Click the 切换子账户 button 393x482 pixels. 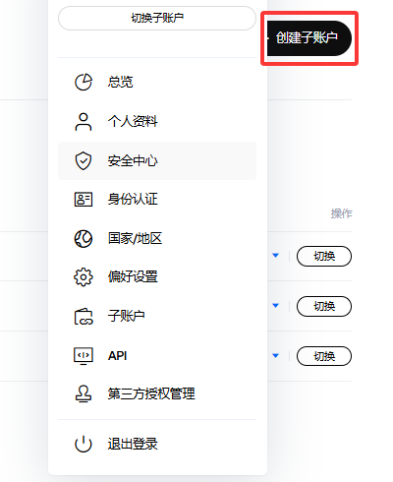pyautogui.click(x=157, y=18)
